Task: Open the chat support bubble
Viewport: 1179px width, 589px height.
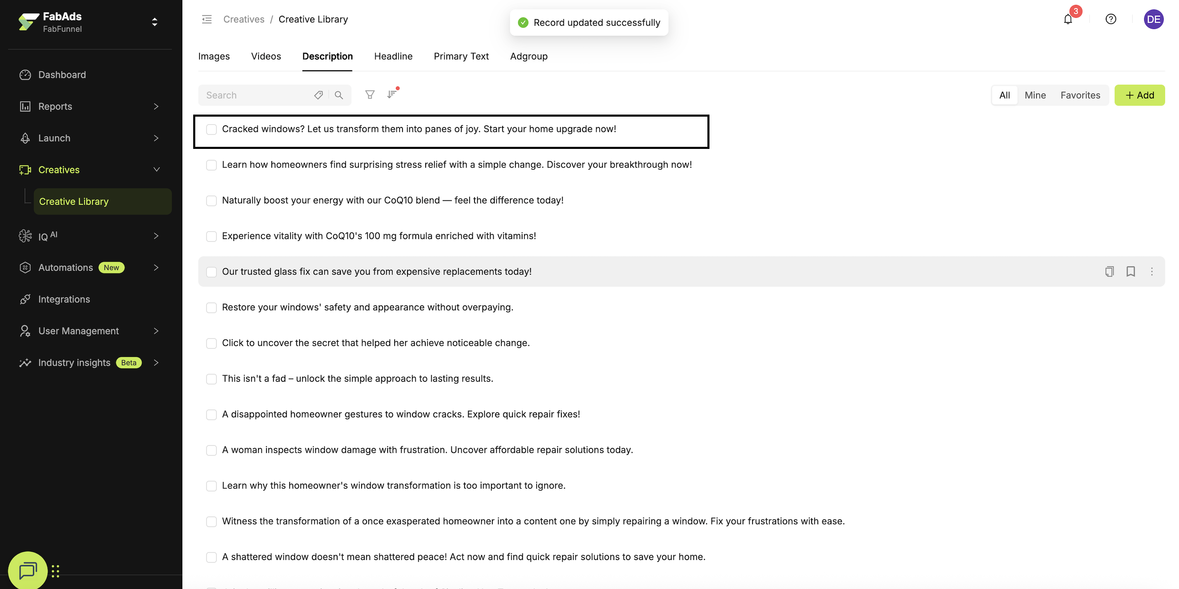Action: [x=27, y=570]
